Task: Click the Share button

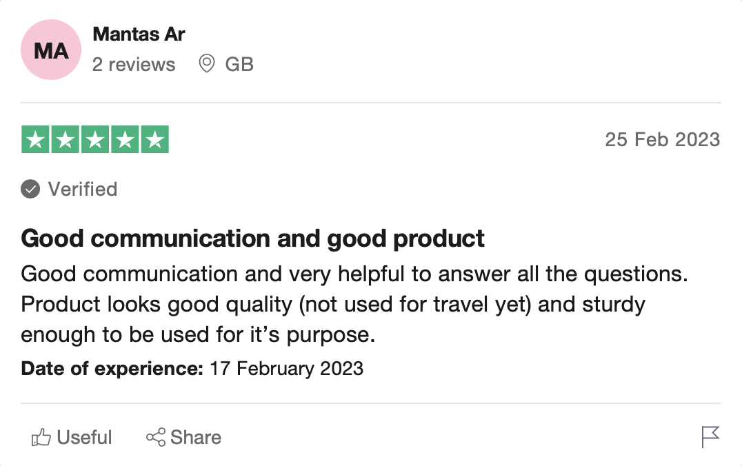Action: [183, 437]
